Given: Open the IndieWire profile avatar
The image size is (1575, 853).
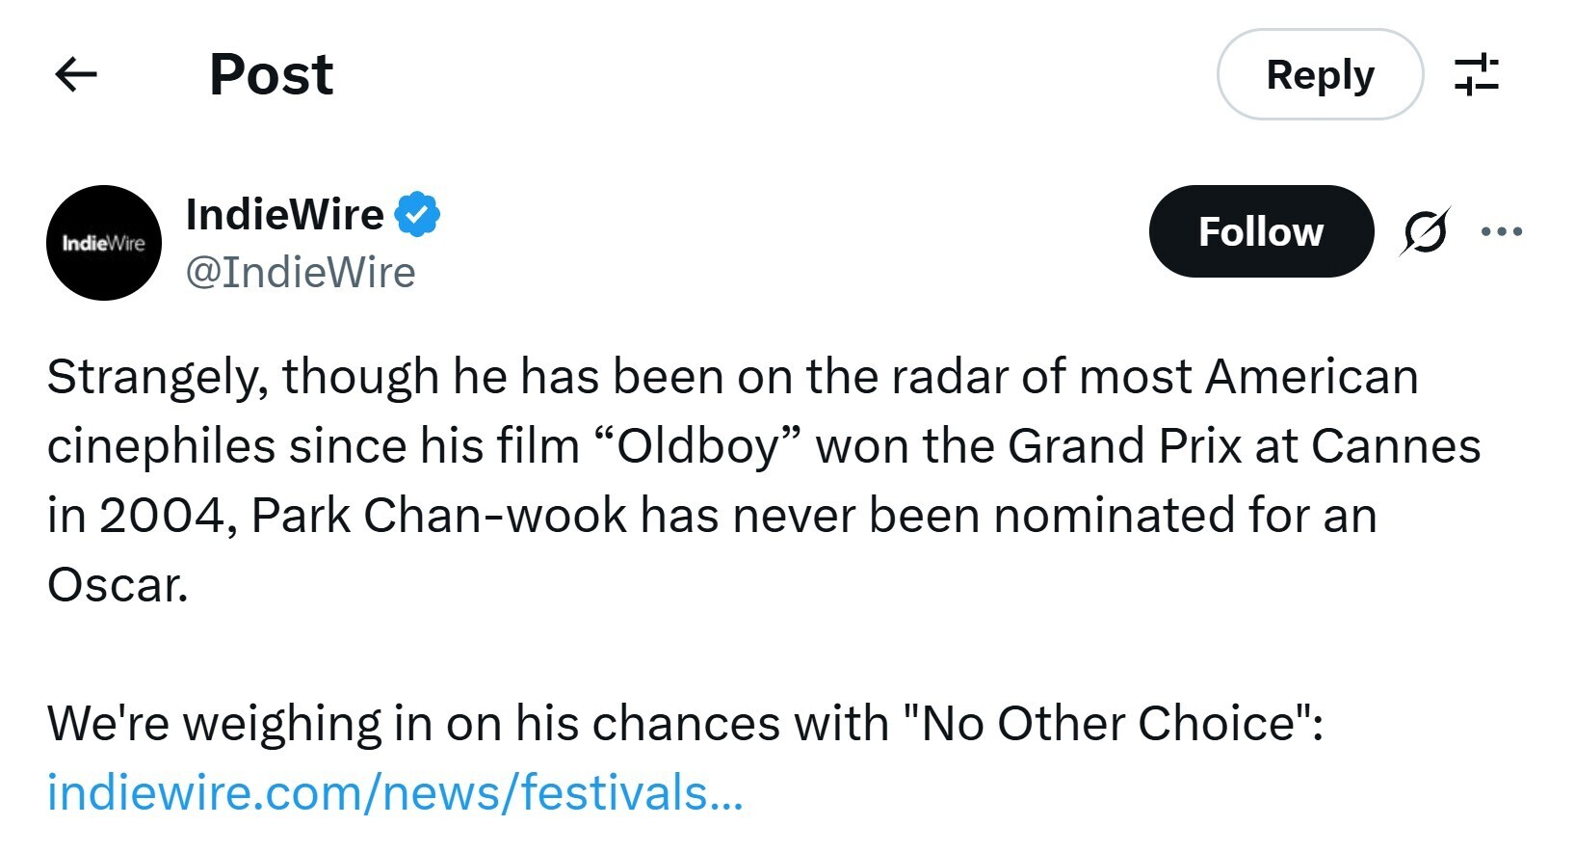Looking at the screenshot, I should click(x=104, y=243).
